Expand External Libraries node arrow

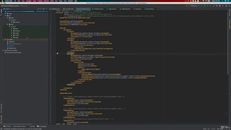(x=3, y=51)
